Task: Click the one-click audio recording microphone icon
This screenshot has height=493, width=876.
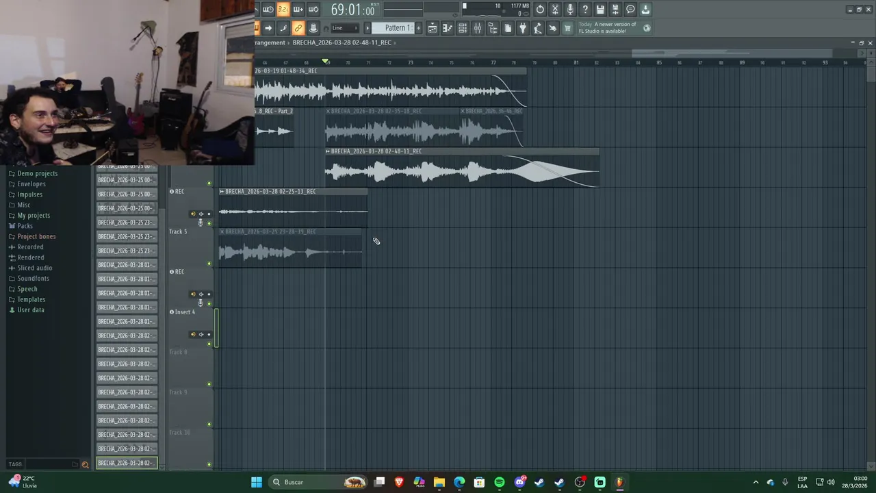Action: 570,10
